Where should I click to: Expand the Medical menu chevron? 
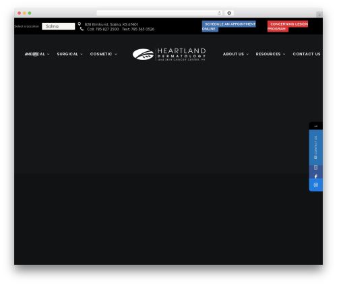click(49, 54)
